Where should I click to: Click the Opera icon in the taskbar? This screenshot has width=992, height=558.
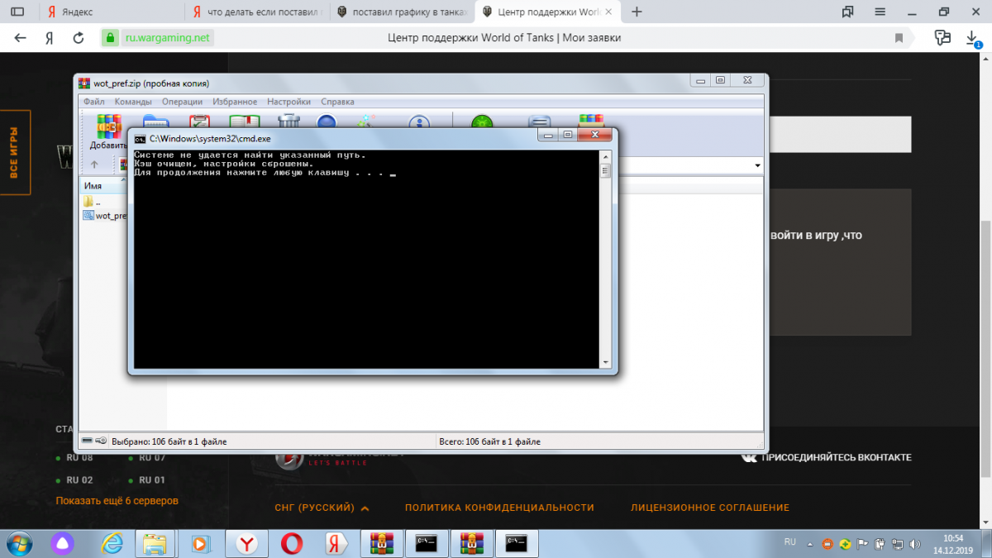(x=291, y=543)
